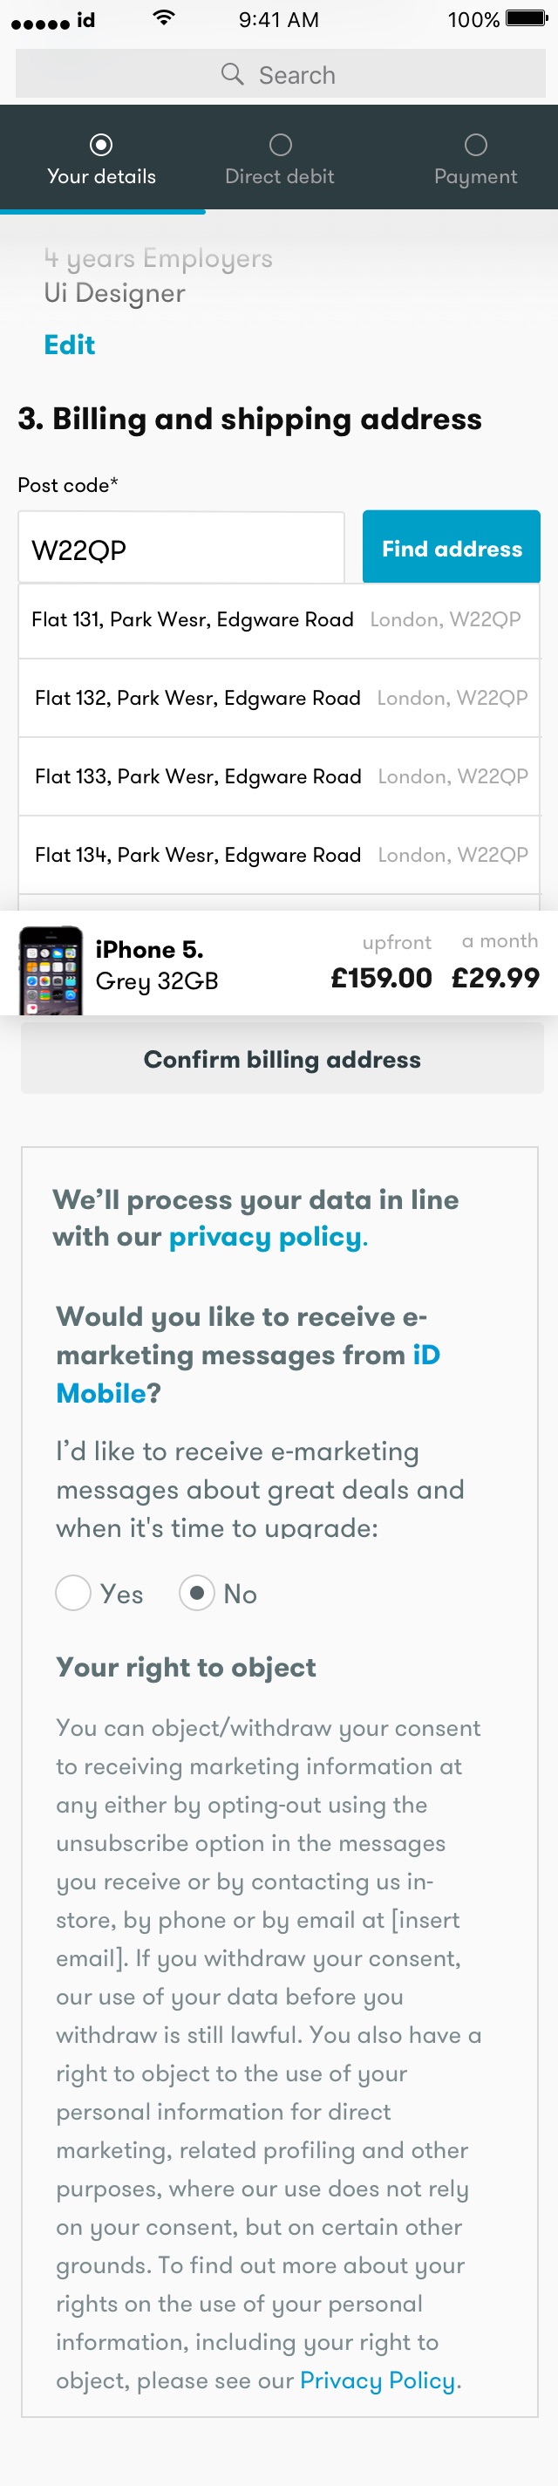This screenshot has width=558, height=2486.
Task: Choose Yes for e-marketing messages
Action: pyautogui.click(x=73, y=1593)
